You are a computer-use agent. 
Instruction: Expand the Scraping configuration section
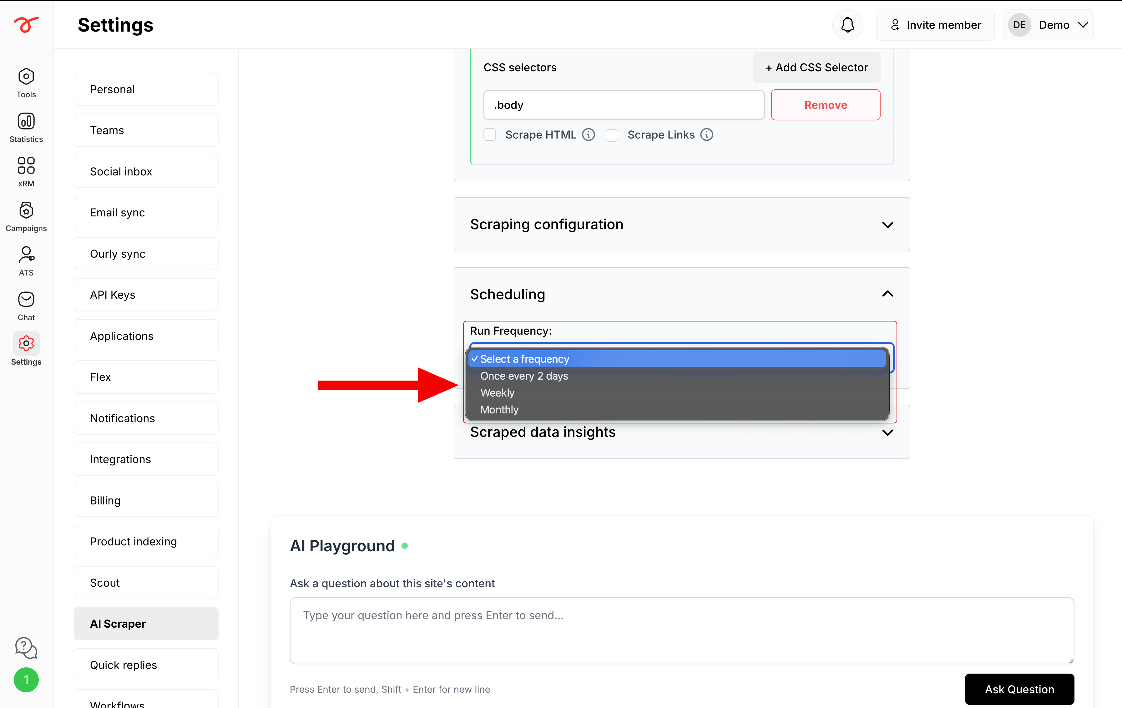coord(682,224)
